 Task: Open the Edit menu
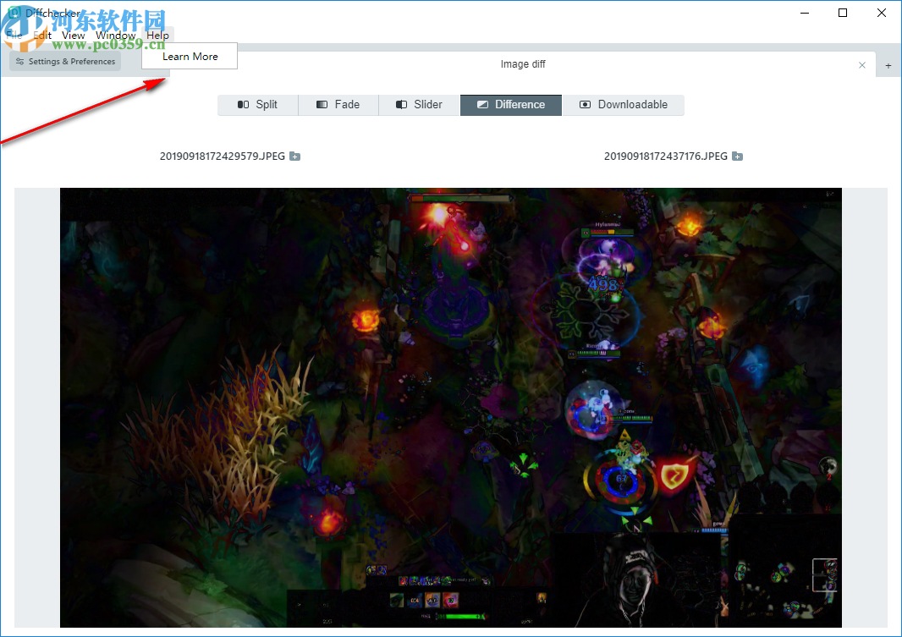(x=42, y=35)
